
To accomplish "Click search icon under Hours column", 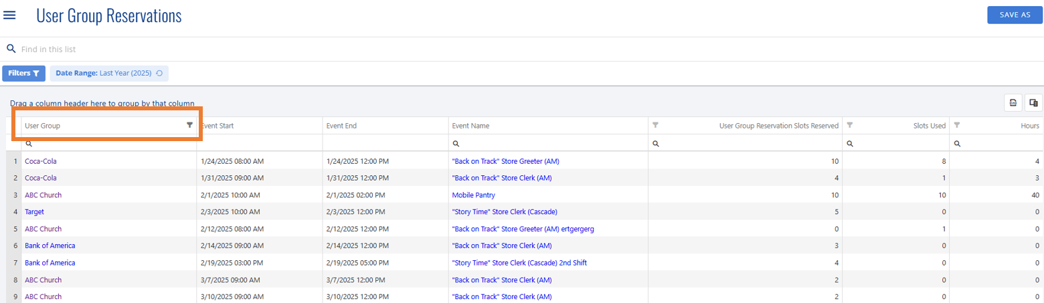I will click(x=956, y=144).
